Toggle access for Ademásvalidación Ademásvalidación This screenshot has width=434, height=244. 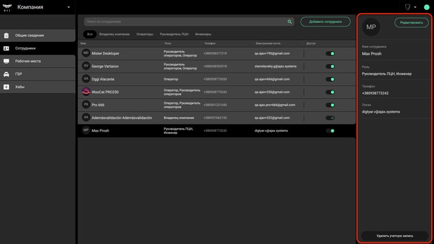pos(330,118)
